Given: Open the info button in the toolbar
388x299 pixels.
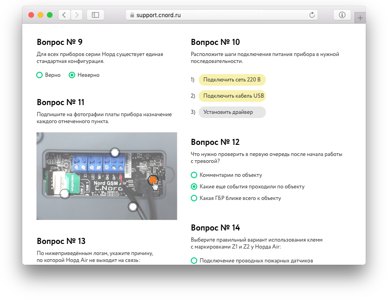Looking at the screenshot, I should pos(342,15).
